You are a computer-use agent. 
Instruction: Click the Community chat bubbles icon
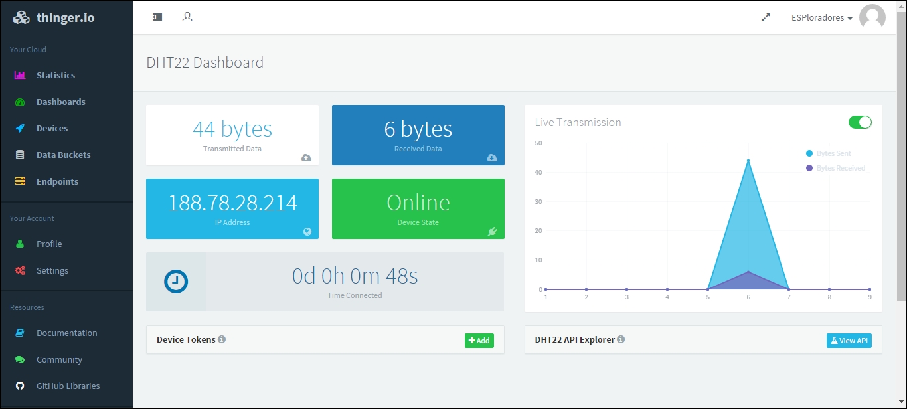[21, 359]
